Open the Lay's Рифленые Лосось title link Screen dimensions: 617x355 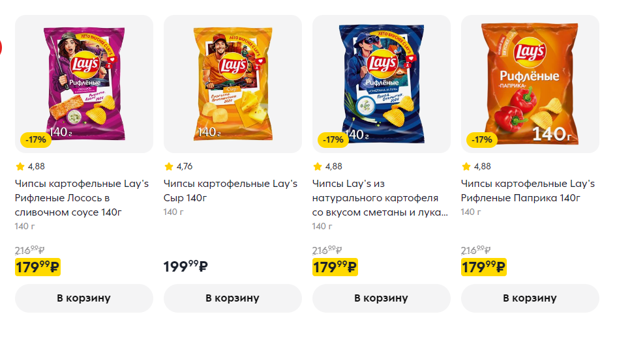pyautogui.click(x=82, y=198)
